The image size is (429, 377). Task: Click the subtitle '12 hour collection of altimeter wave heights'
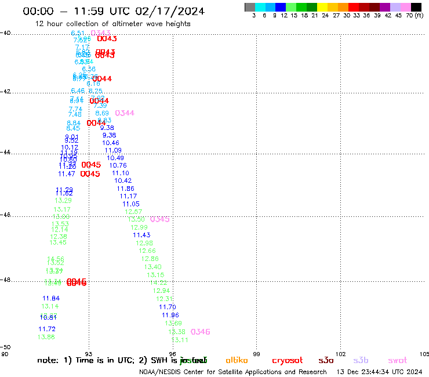coord(112,24)
